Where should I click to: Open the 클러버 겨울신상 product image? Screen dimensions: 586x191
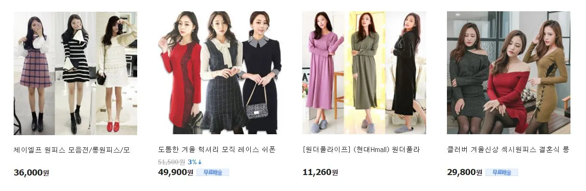(509, 73)
